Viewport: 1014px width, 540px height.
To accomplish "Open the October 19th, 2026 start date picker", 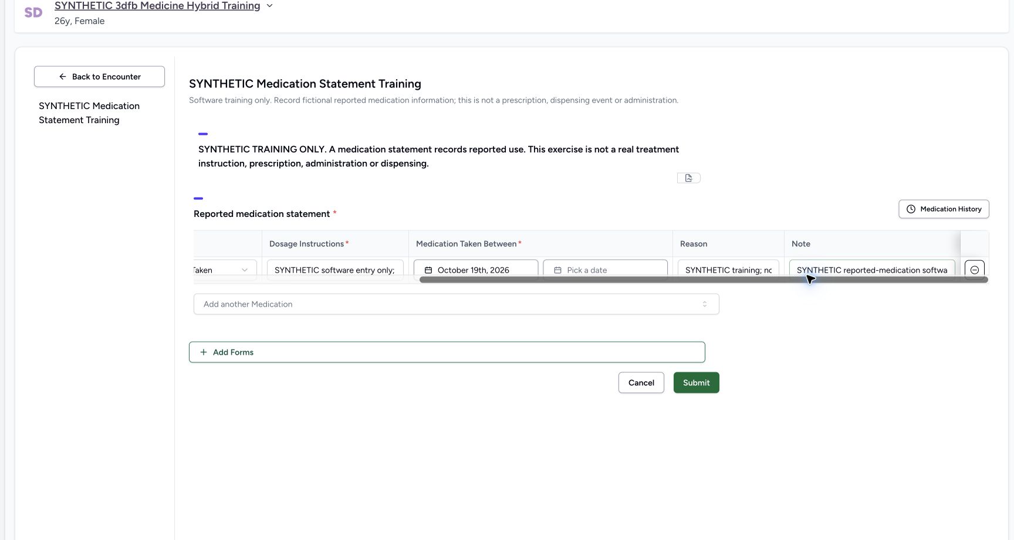I will coord(476,270).
